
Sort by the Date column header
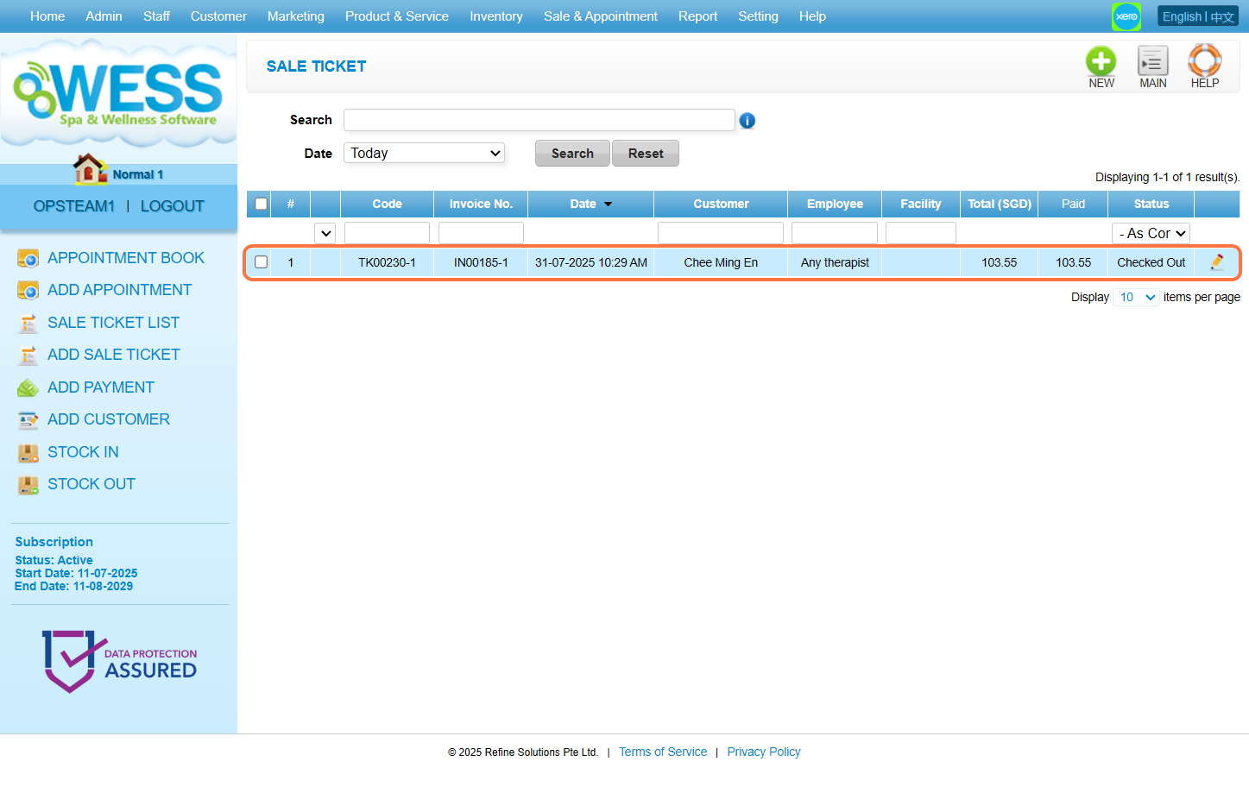tap(590, 205)
